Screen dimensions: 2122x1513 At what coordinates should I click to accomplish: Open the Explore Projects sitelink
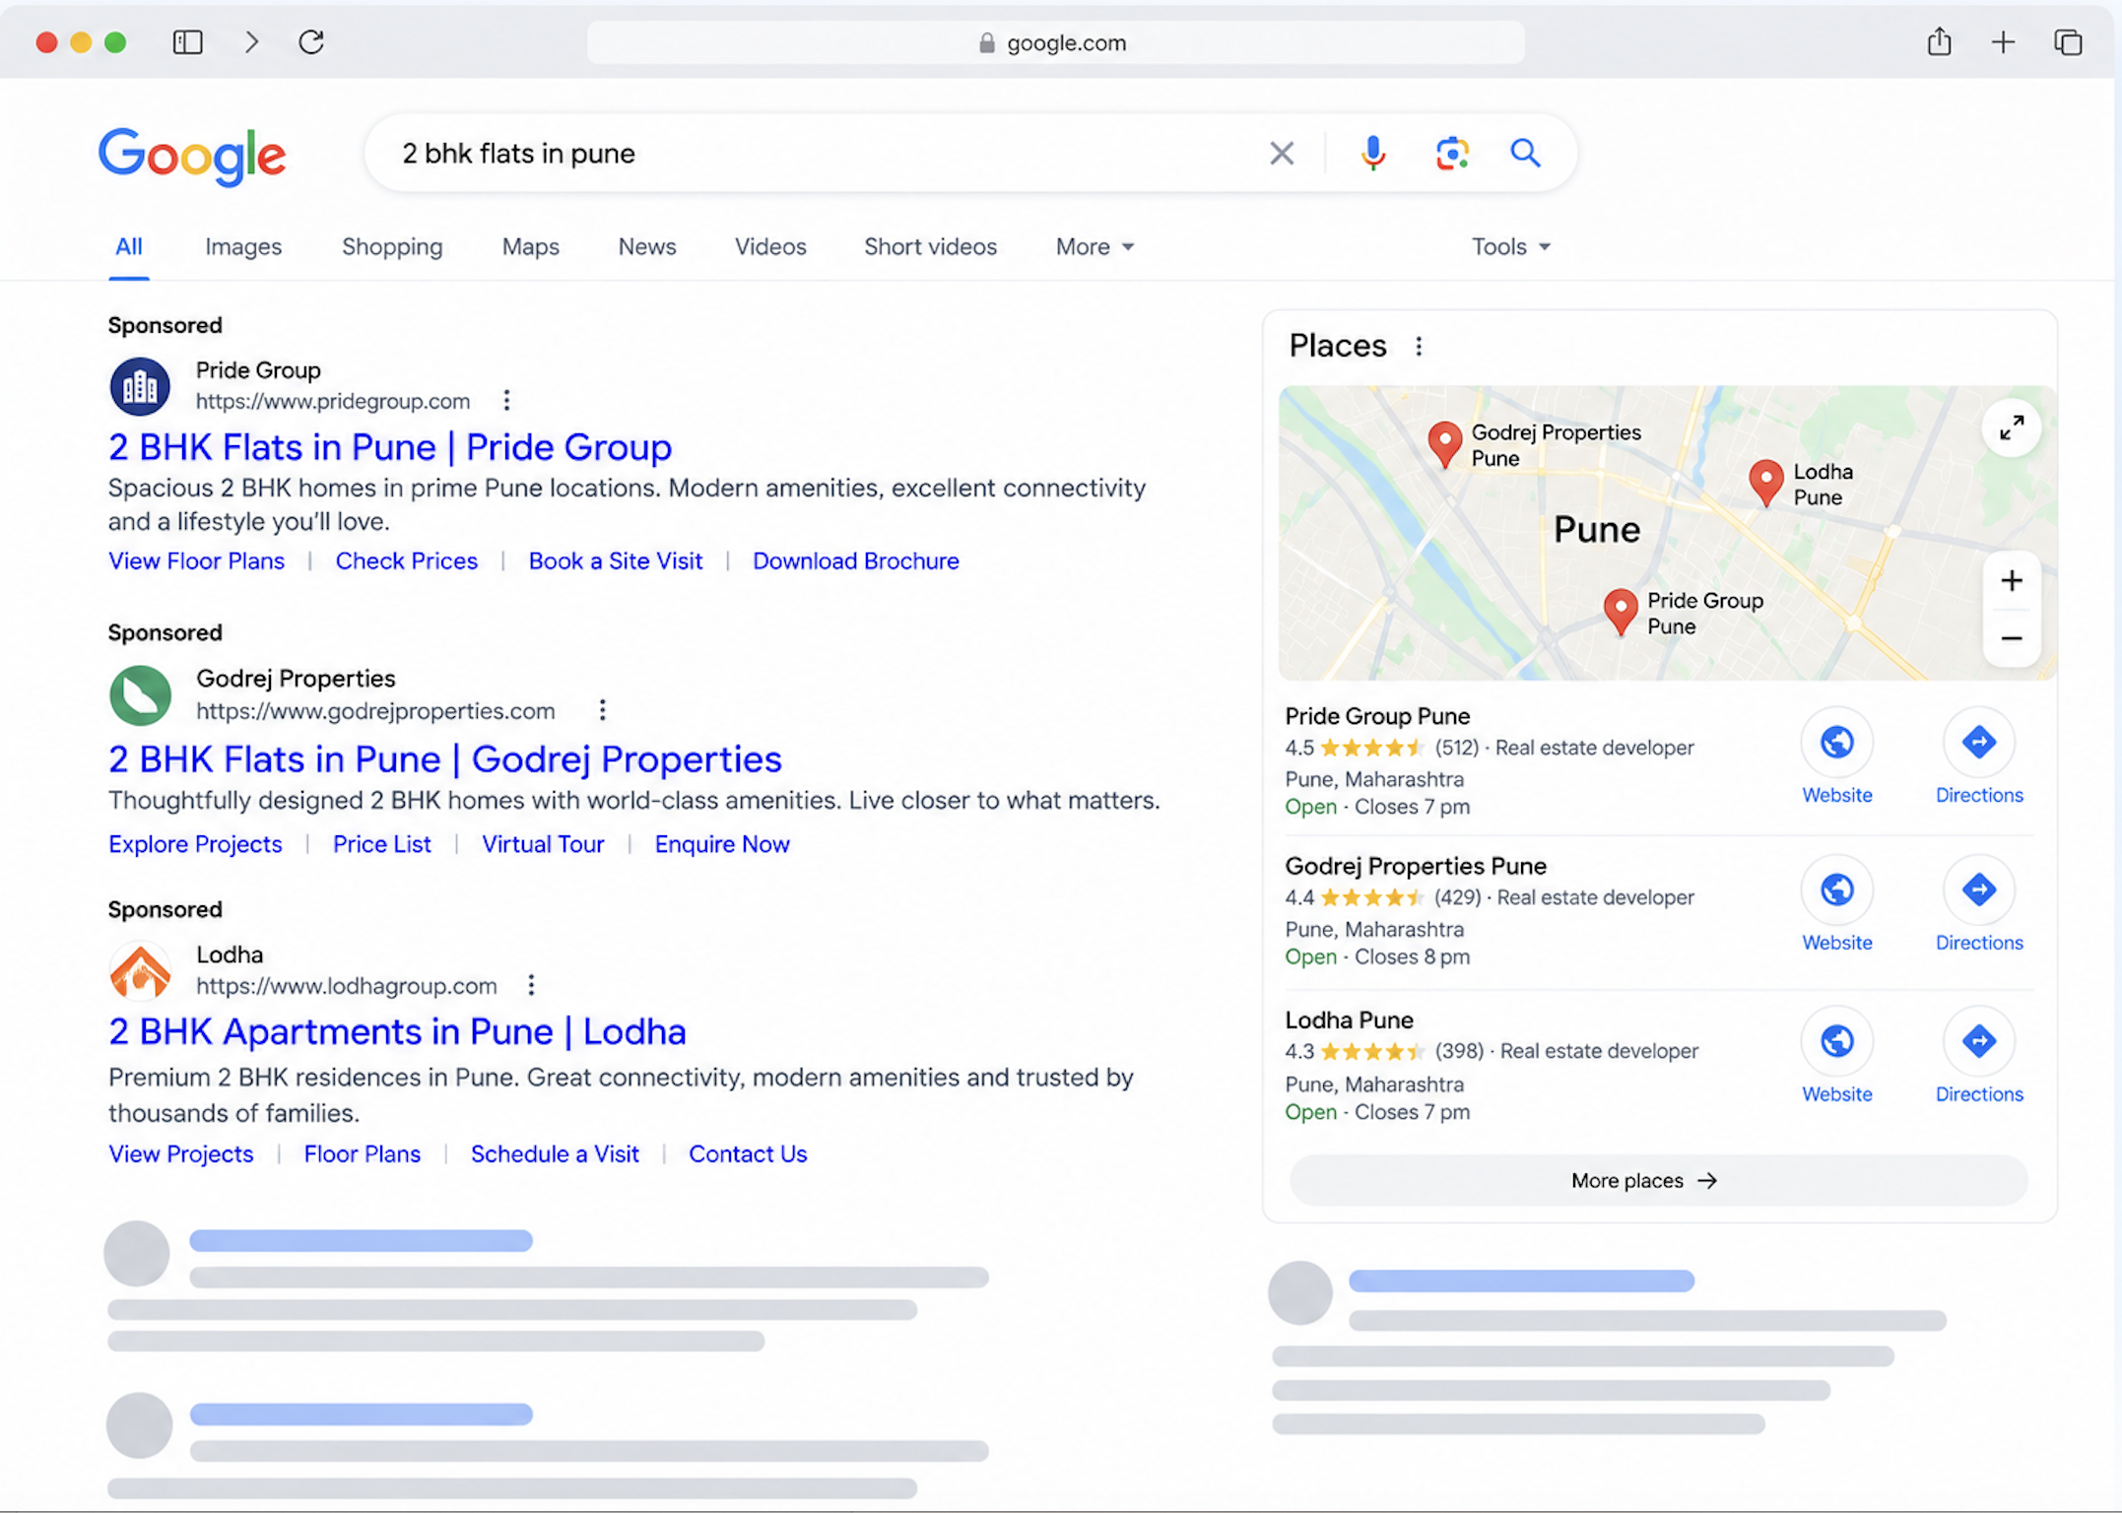click(x=195, y=844)
